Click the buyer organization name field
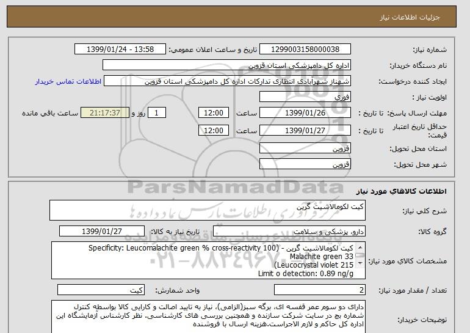 [226, 65]
